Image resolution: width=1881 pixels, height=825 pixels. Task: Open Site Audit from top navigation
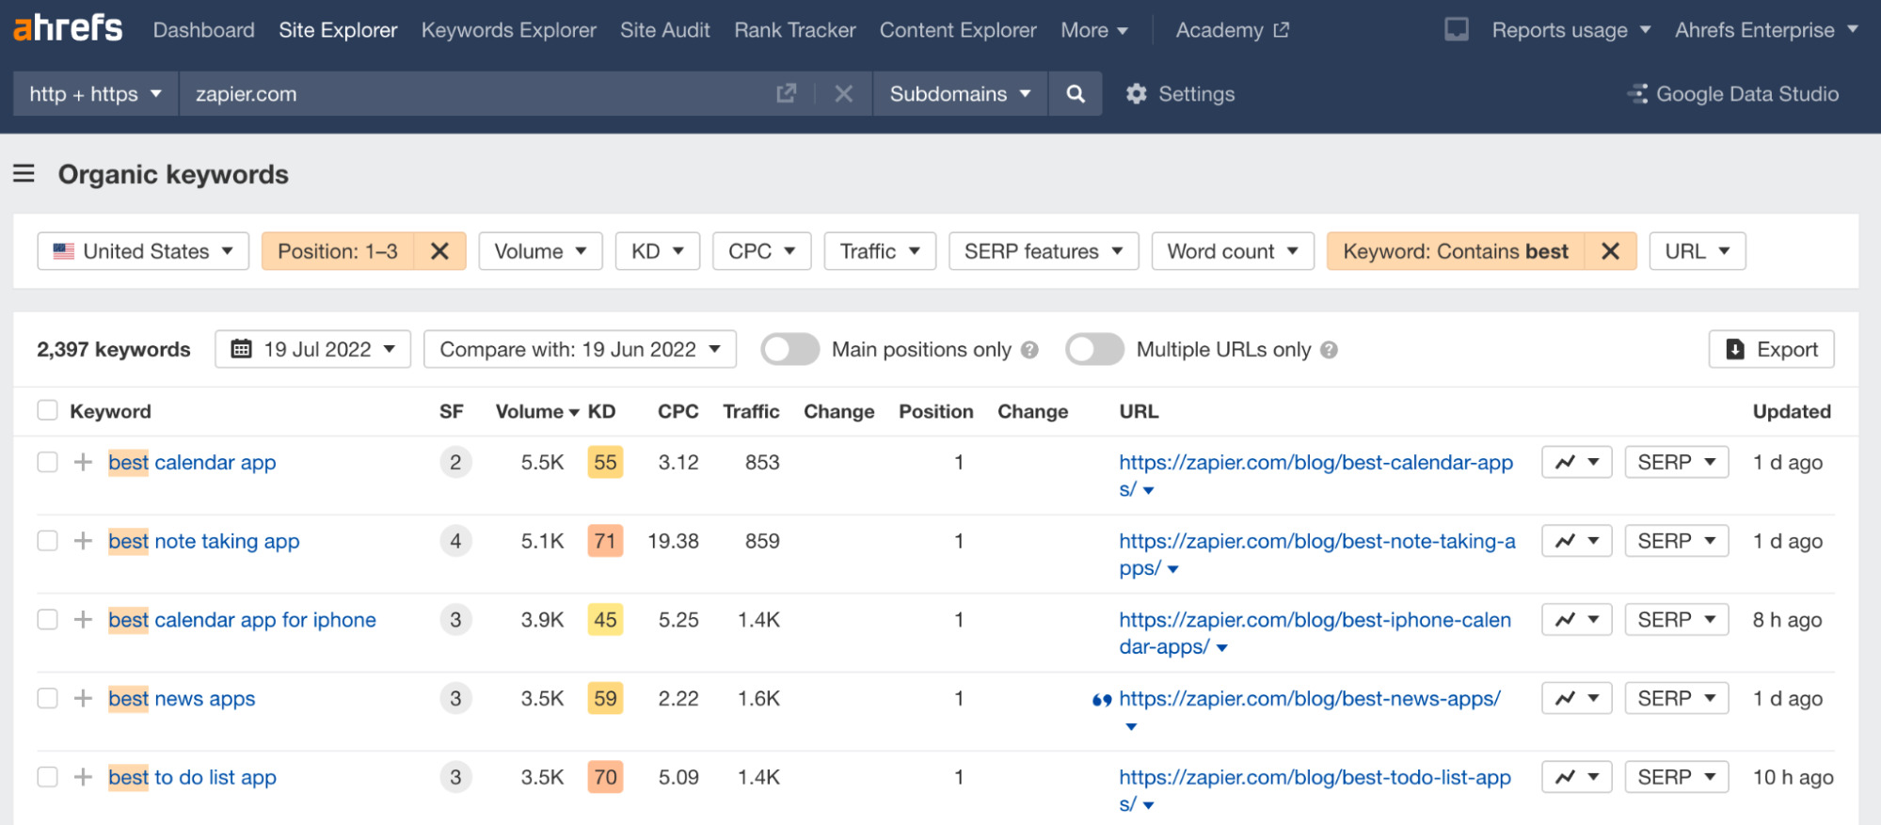click(664, 30)
